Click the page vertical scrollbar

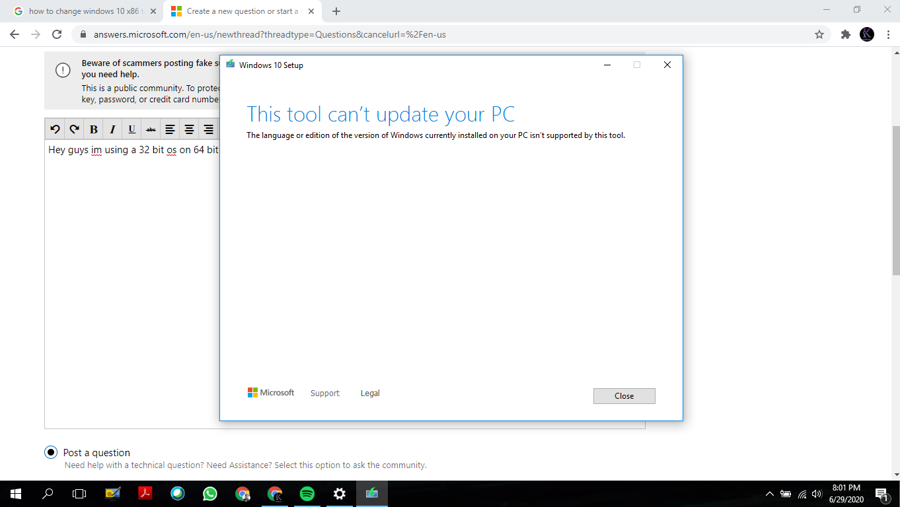click(x=895, y=201)
